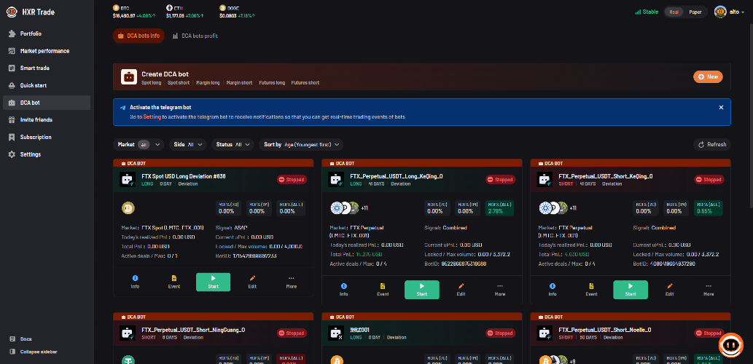The image size is (753, 364).
Task: Open the Portfolio sidebar item
Action: [x=47, y=33]
